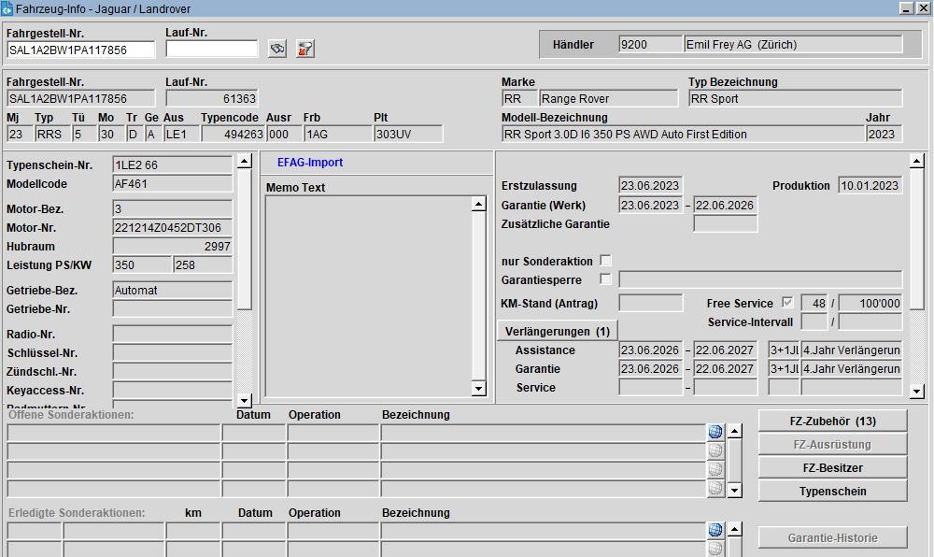
Task: Open the EFAG-Import tab
Action: (310, 162)
